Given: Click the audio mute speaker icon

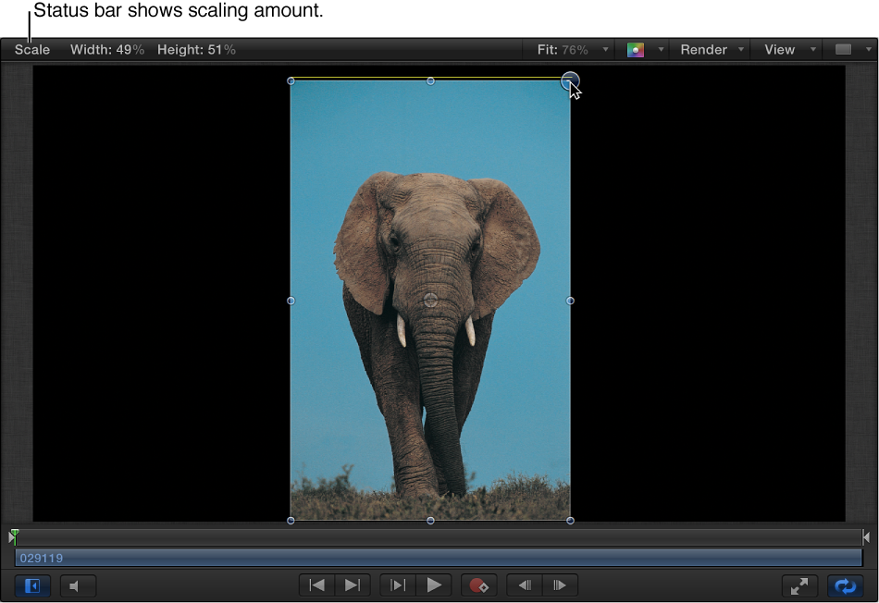Looking at the screenshot, I should pos(78,585).
